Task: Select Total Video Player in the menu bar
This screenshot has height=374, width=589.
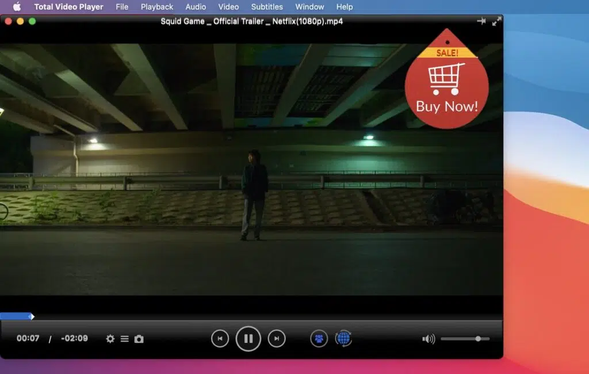Action: (68, 6)
